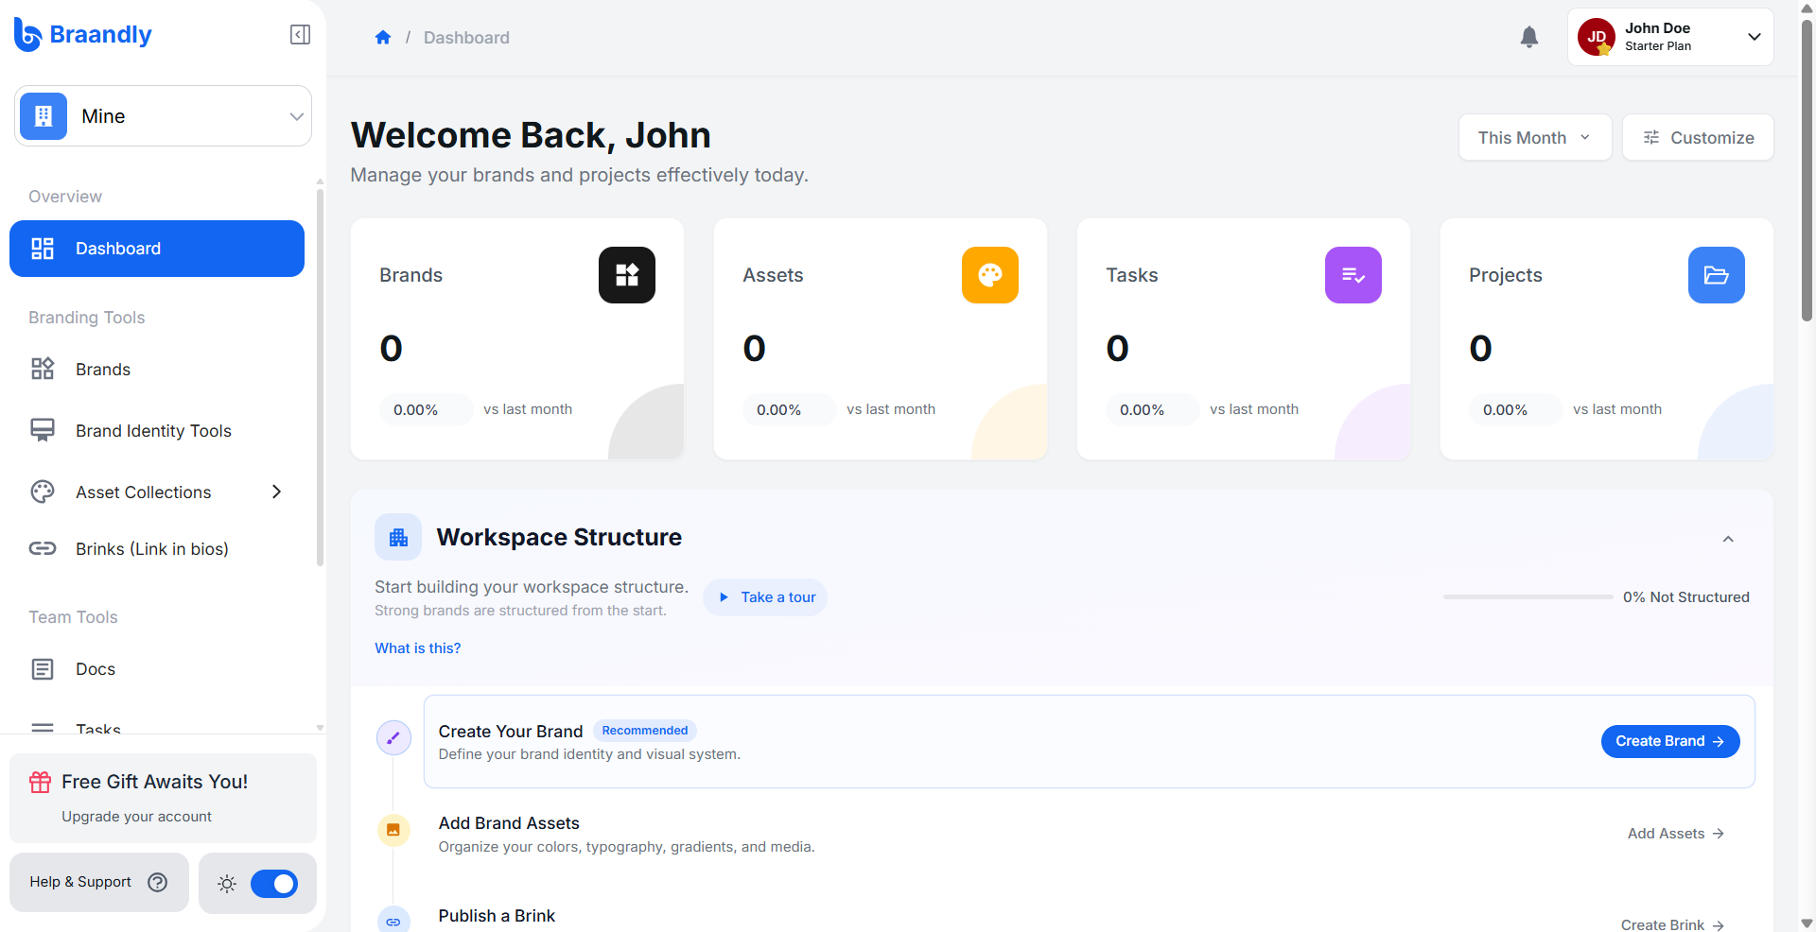Click the Dashboard breadcrumb text
The width and height of the screenshot is (1816, 932).
click(466, 38)
